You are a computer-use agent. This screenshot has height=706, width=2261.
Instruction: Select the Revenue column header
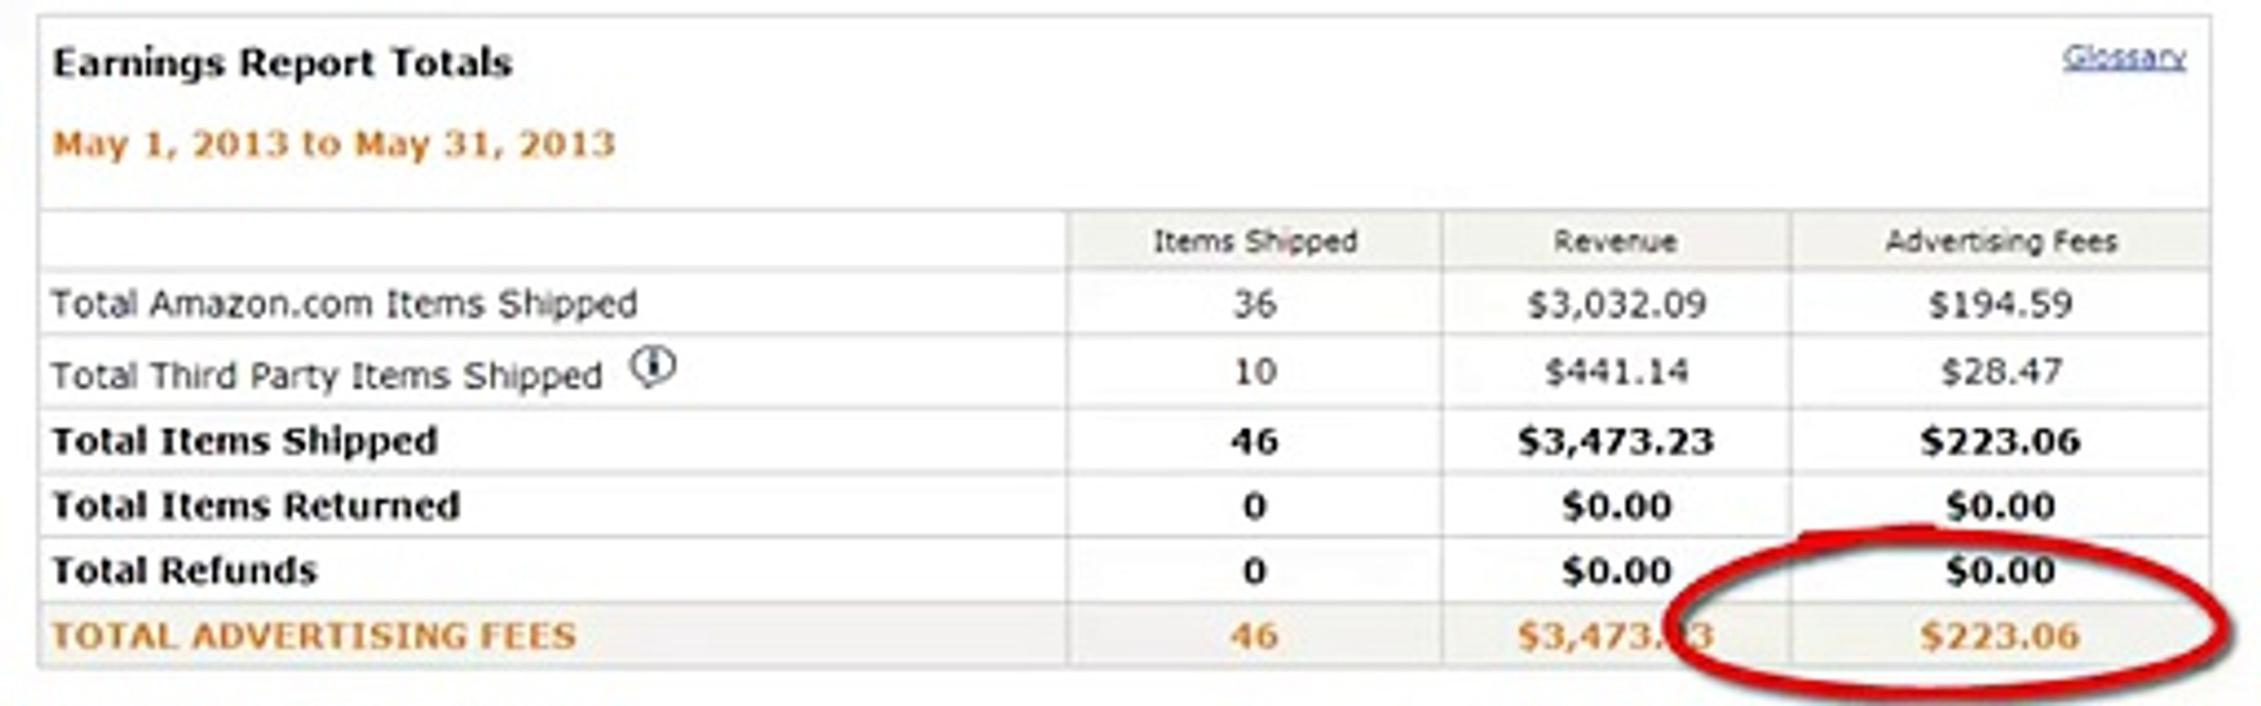[x=1614, y=241]
